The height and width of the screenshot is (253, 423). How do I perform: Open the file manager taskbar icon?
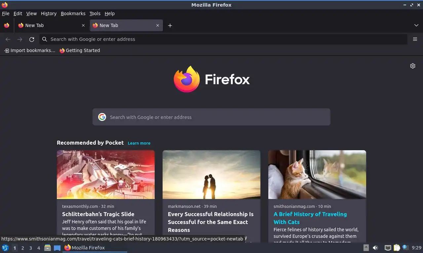point(48,248)
